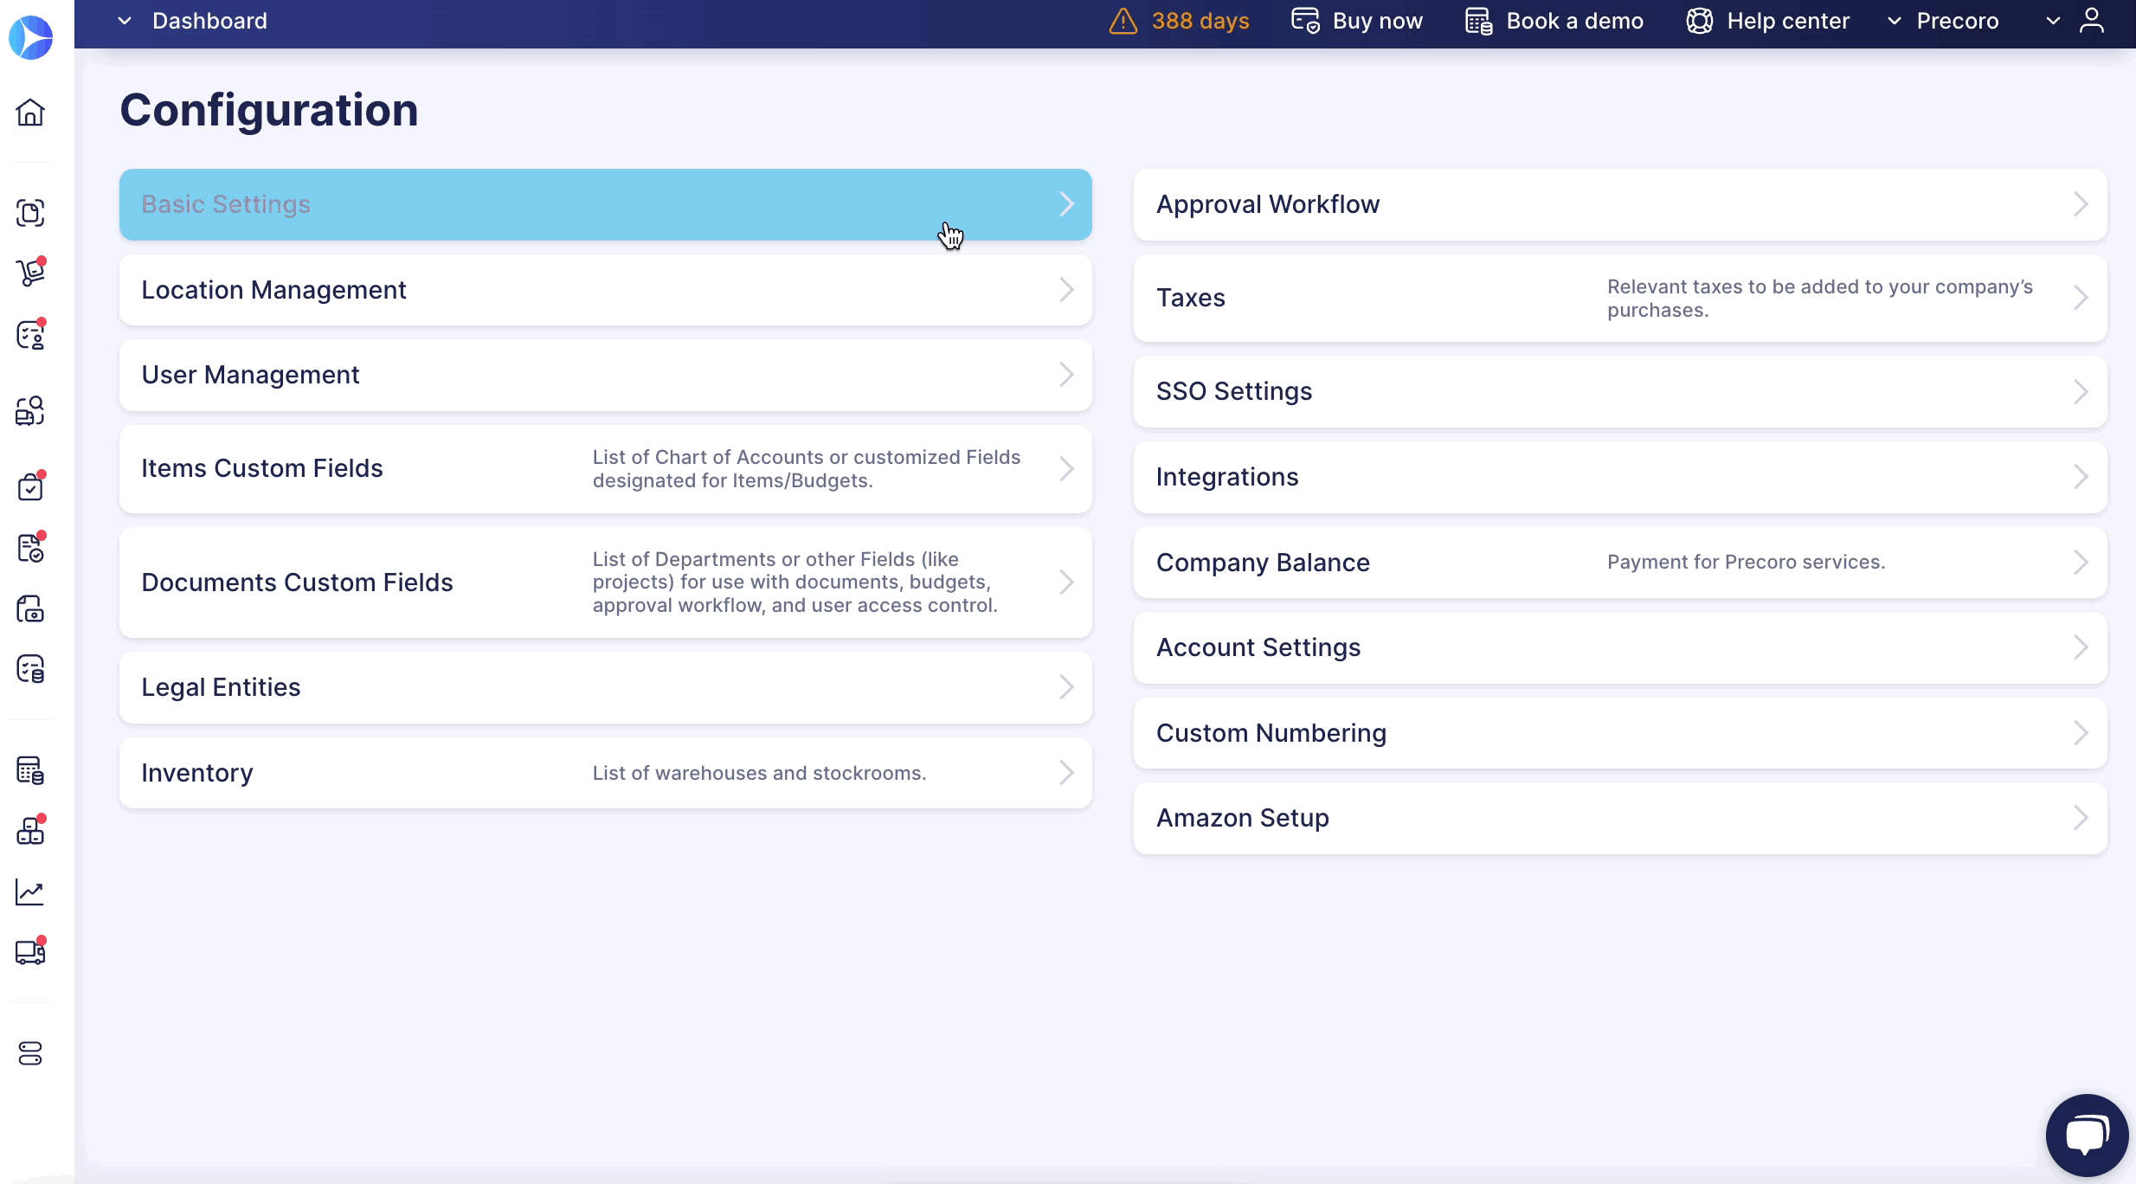Click the Buy now card icon
The height and width of the screenshot is (1184, 2136).
coord(1305,21)
